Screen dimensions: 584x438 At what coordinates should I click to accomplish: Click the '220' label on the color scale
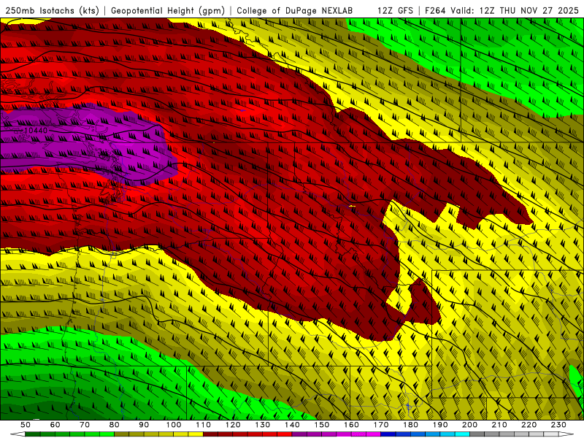coord(529,425)
